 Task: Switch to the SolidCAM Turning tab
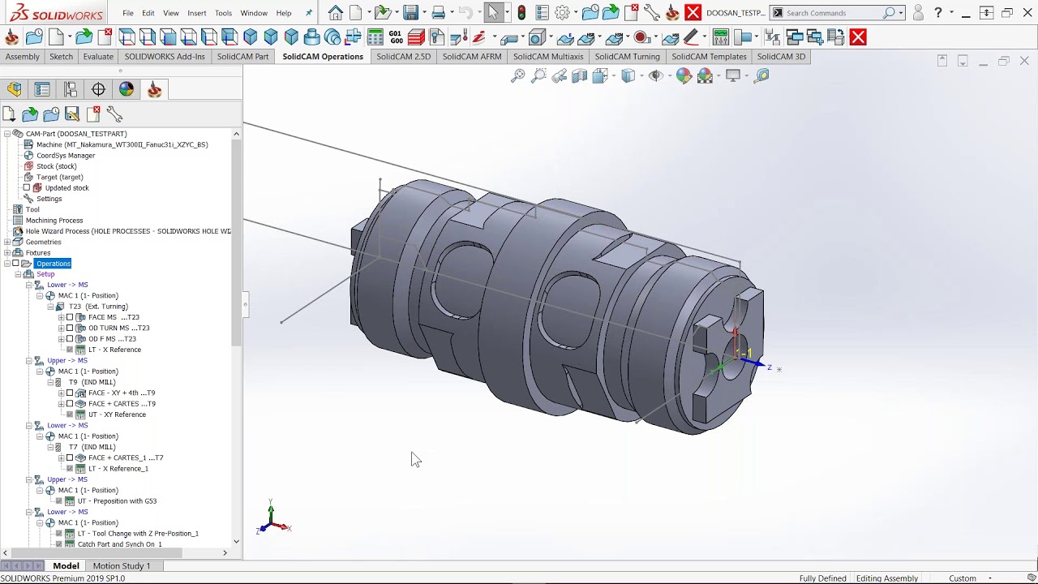click(627, 57)
